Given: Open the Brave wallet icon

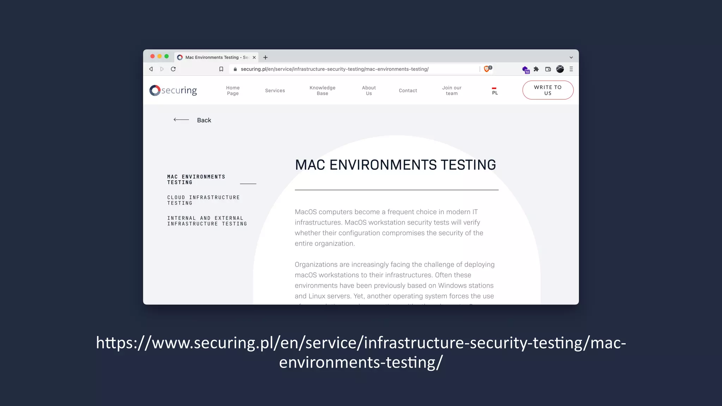Looking at the screenshot, I should [548, 69].
